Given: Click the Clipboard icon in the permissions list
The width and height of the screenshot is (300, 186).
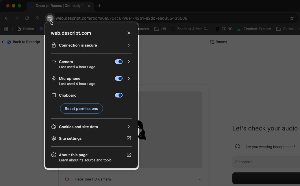Looking at the screenshot, I should pyautogui.click(x=54, y=95).
